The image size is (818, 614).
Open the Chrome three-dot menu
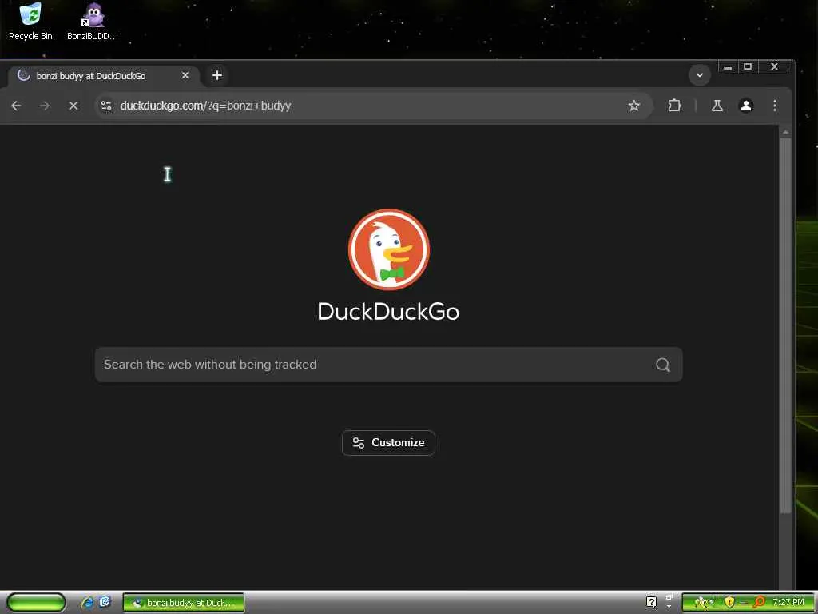click(x=775, y=106)
